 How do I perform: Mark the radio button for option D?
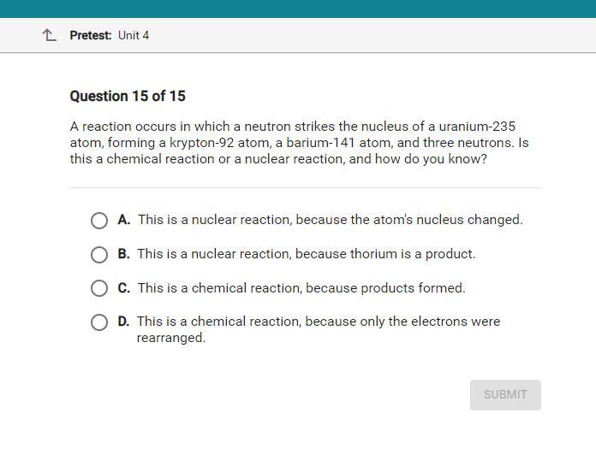click(99, 322)
